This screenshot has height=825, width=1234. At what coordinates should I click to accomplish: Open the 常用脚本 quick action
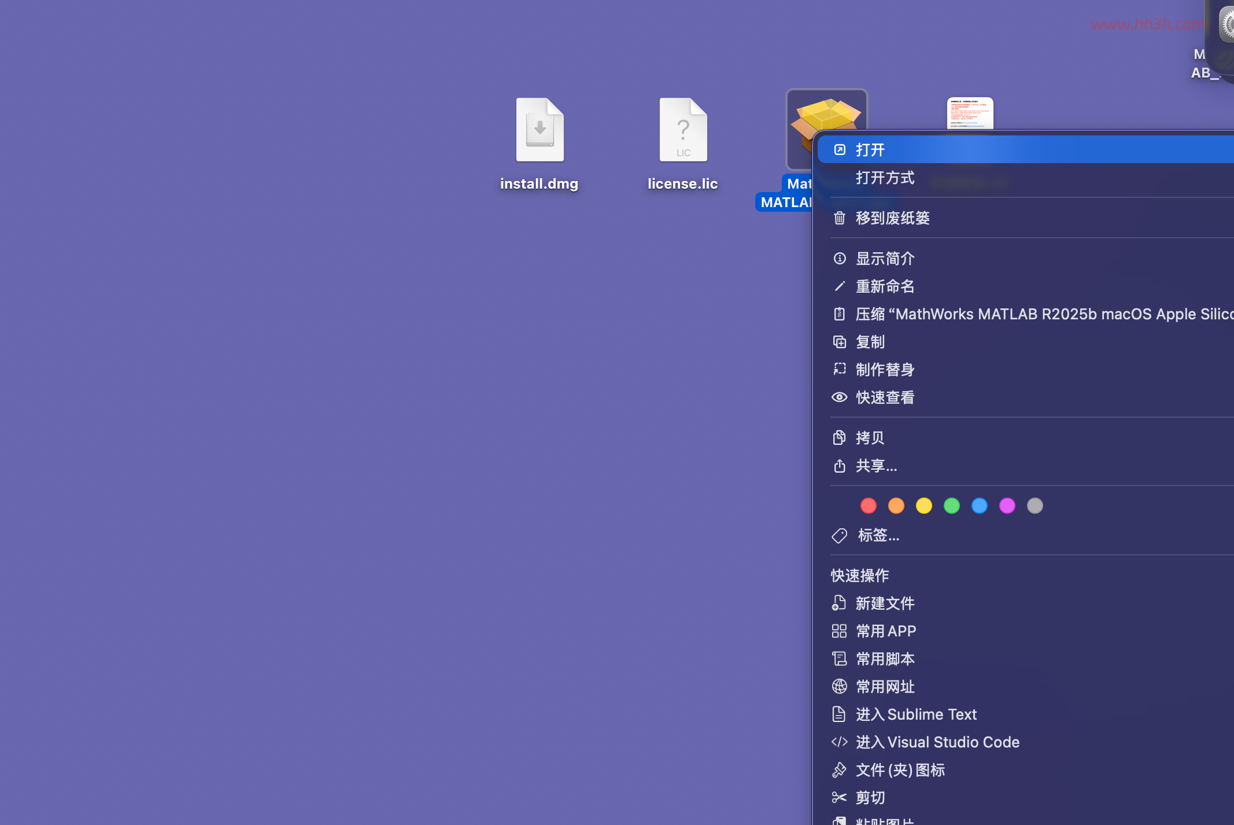(1026, 659)
